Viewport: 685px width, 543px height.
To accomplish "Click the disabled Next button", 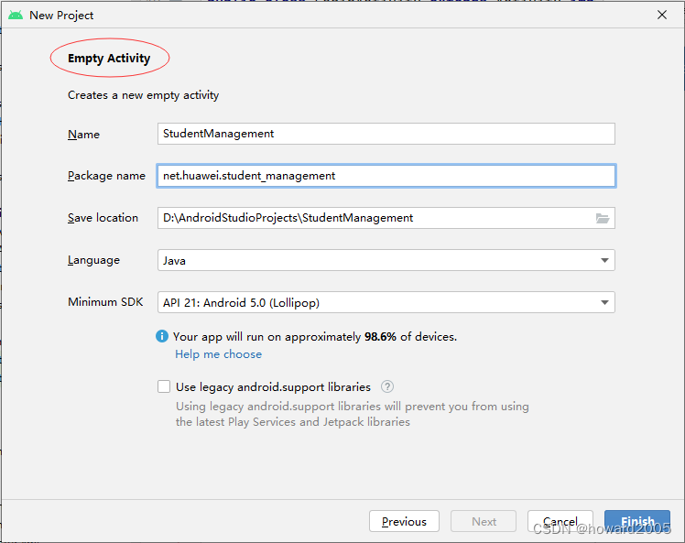I will pos(484,521).
